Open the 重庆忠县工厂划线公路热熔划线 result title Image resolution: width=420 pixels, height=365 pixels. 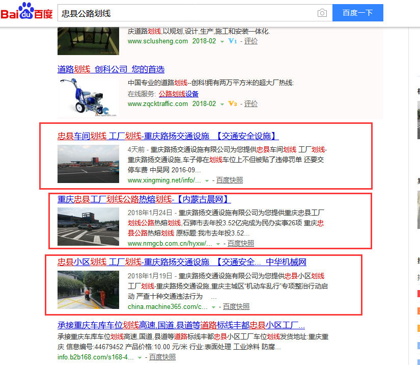[144, 199]
